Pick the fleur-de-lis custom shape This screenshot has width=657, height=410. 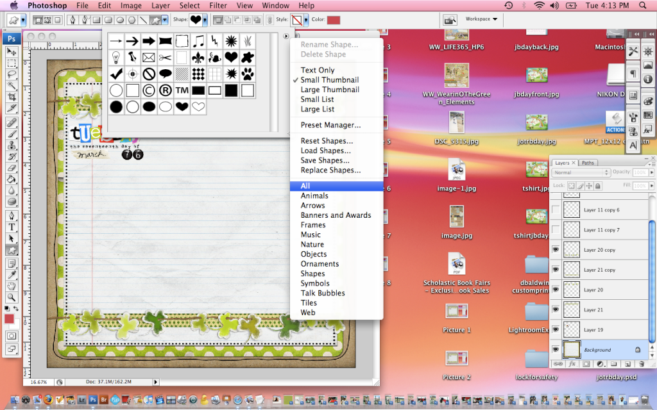click(x=198, y=58)
